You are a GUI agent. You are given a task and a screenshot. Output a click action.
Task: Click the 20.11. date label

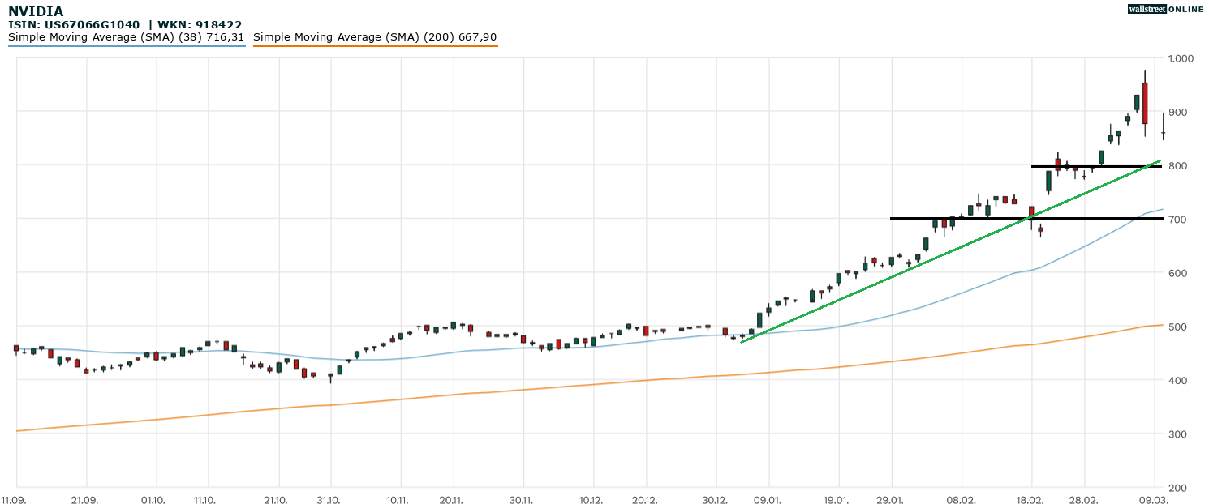pyautogui.click(x=453, y=500)
